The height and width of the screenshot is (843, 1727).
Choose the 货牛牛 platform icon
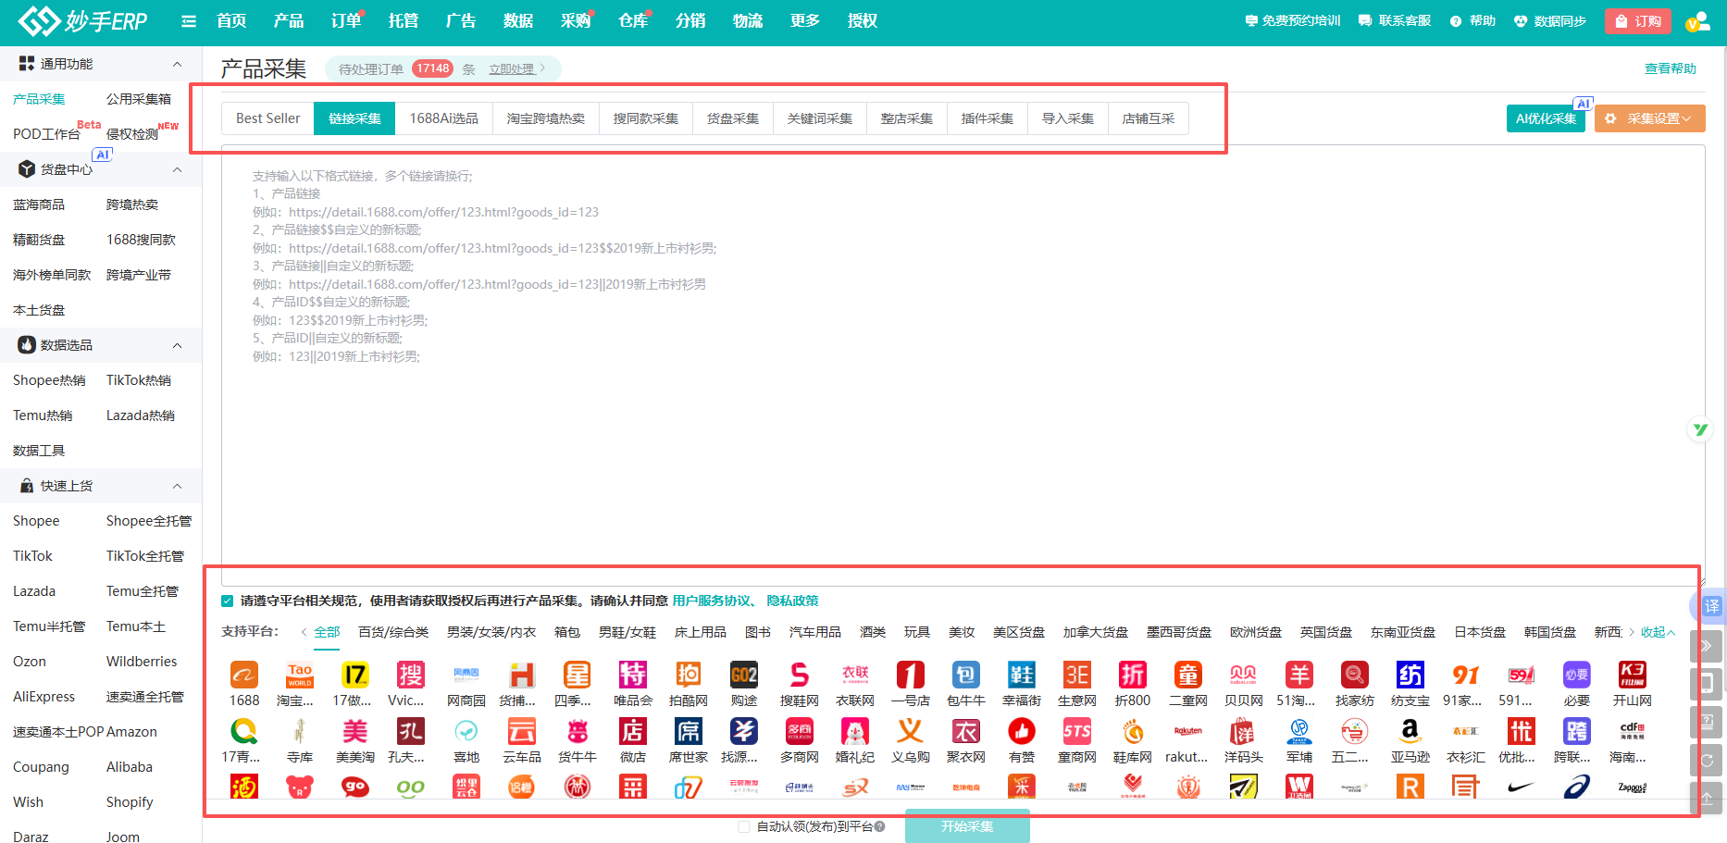pyautogui.click(x=578, y=731)
